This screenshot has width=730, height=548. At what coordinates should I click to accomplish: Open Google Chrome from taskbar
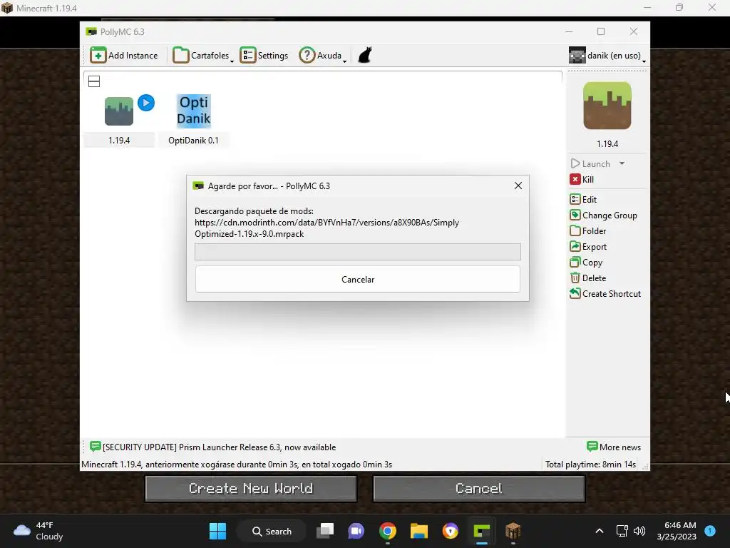pyautogui.click(x=387, y=531)
